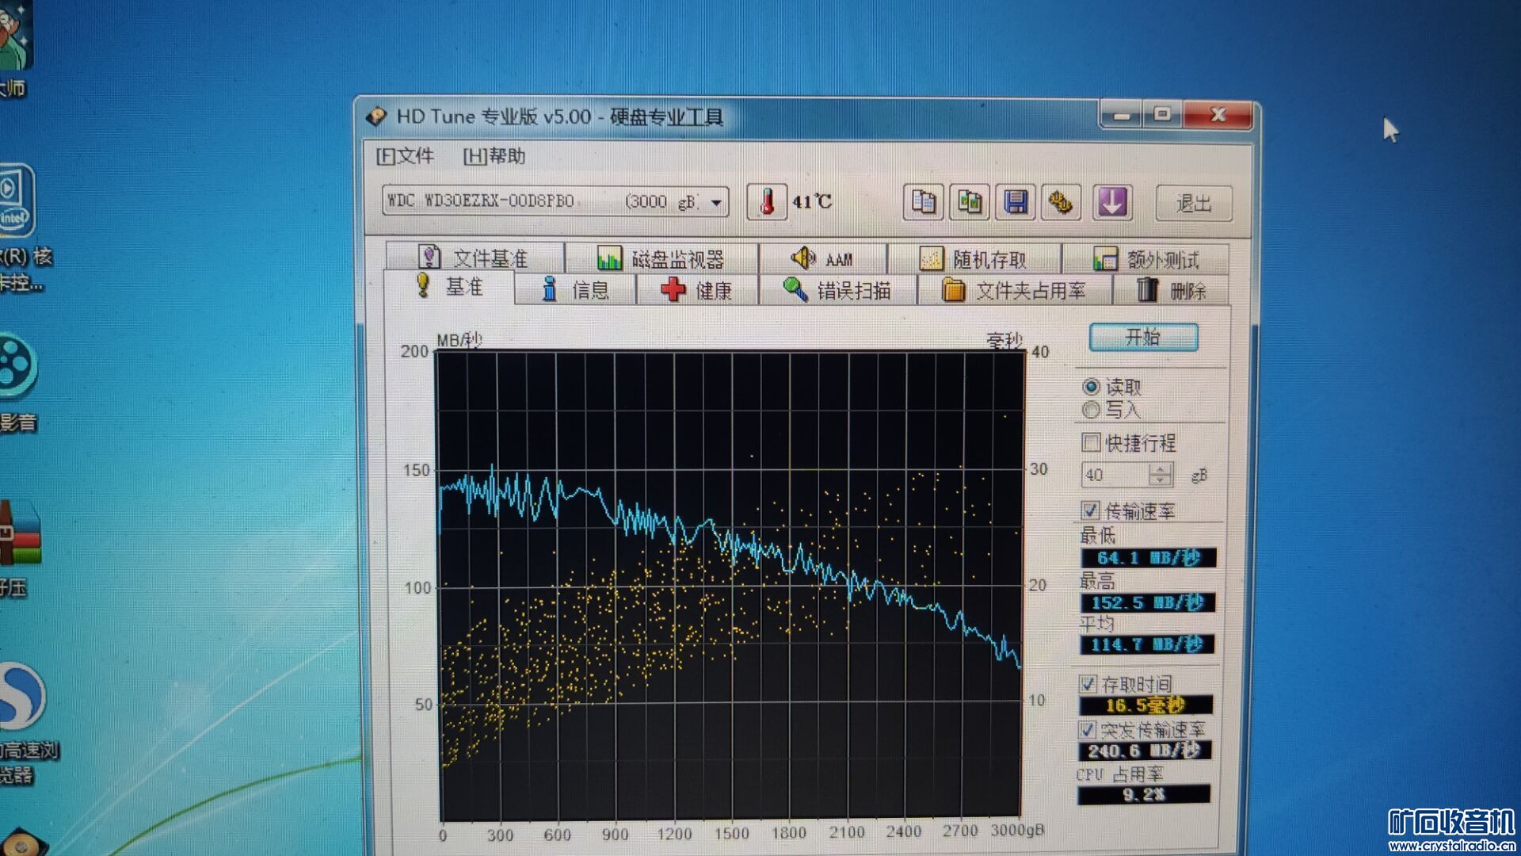Open the 额外测试 tab

[x=1146, y=258]
